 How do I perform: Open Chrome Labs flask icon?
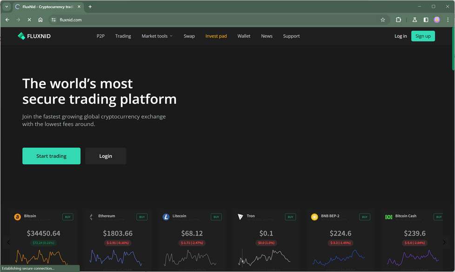pos(415,19)
